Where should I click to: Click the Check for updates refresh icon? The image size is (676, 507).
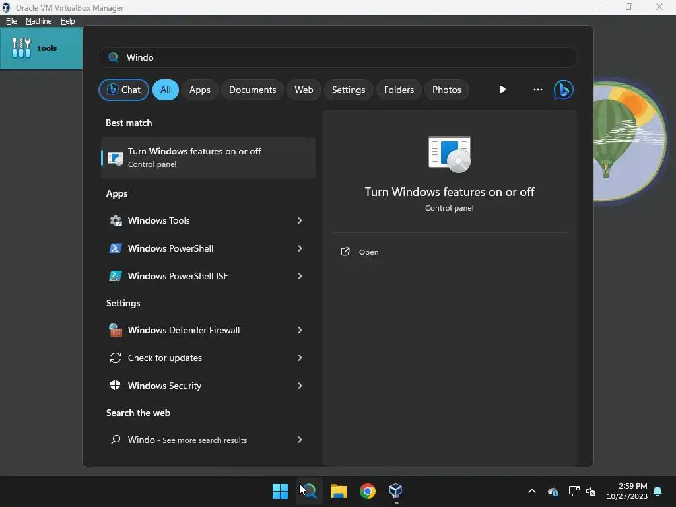pos(115,358)
